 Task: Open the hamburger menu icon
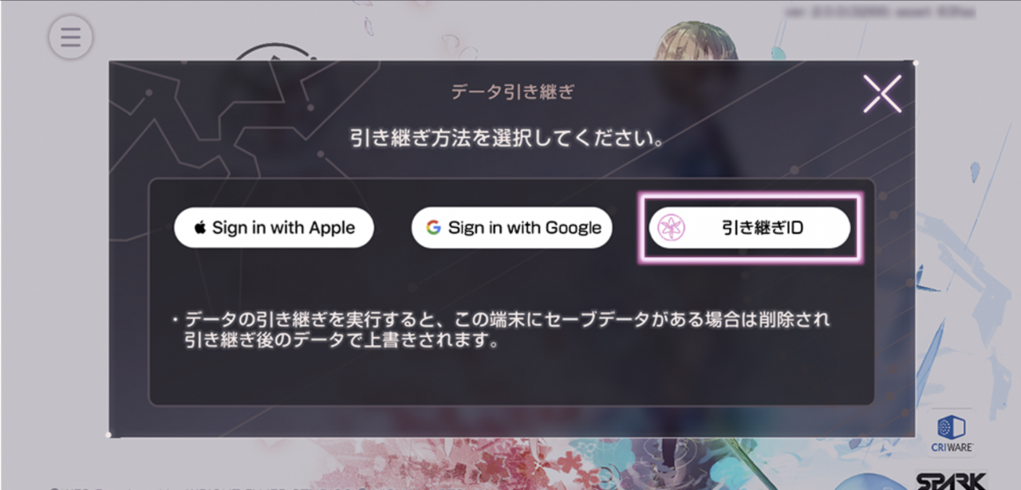[70, 37]
